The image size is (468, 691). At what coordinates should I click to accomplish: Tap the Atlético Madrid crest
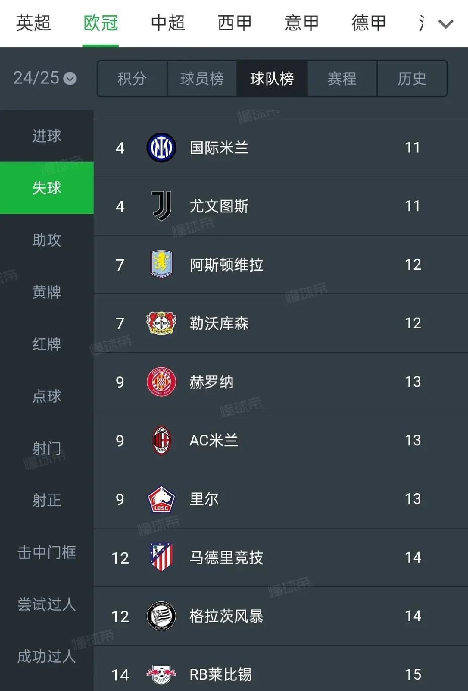click(x=161, y=558)
